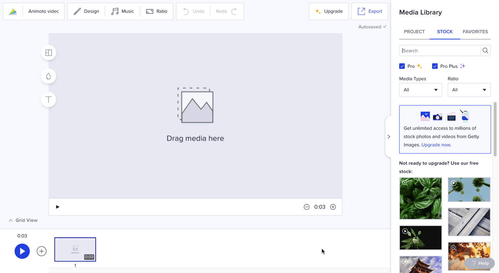
Task: Select the white flower bud stock video
Action: click(x=421, y=237)
